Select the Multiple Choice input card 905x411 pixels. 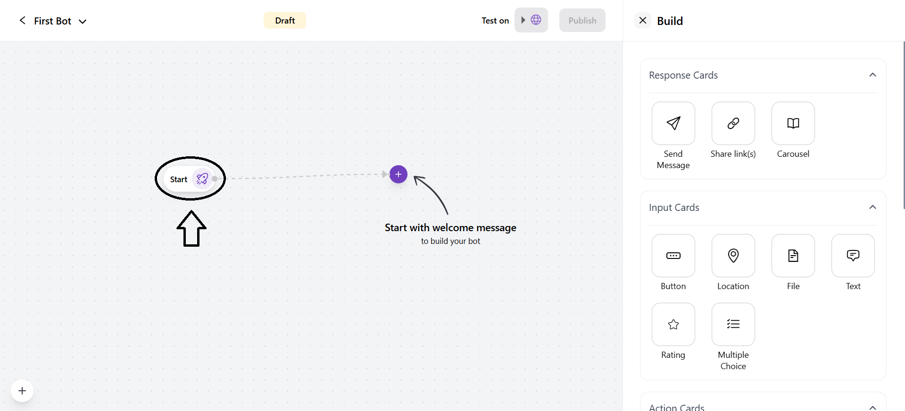pos(732,324)
